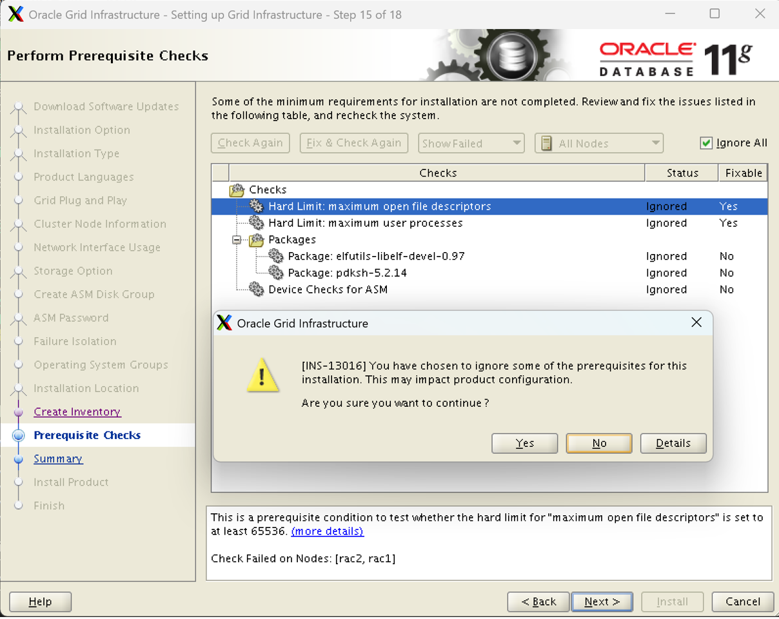Go to Create Inventory step link
Viewport: 779px width, 619px height.
[77, 412]
